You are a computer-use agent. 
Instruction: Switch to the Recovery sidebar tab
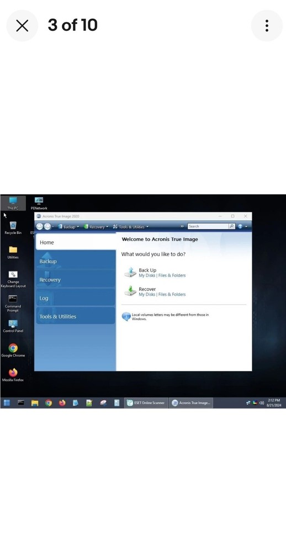tap(76, 279)
